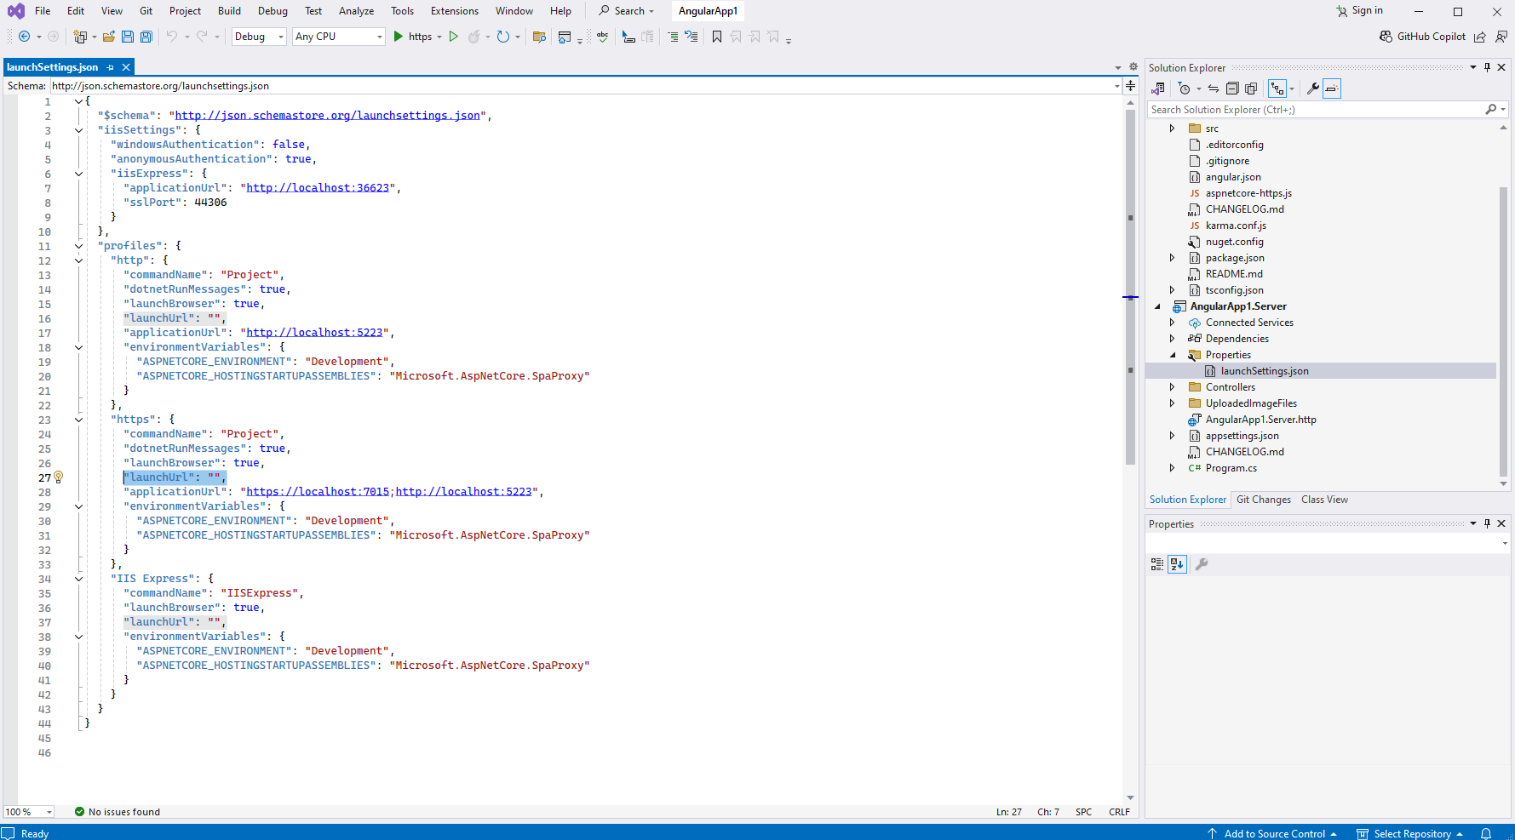
Task: Toggle Preview Selected Items in Solution Explorer
Action: click(x=1332, y=89)
